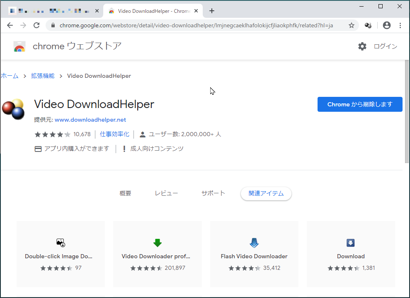Image resolution: width=410 pixels, height=298 pixels.
Task: Click the Flash Video Downloader blue arrow icon
Action: (x=254, y=243)
